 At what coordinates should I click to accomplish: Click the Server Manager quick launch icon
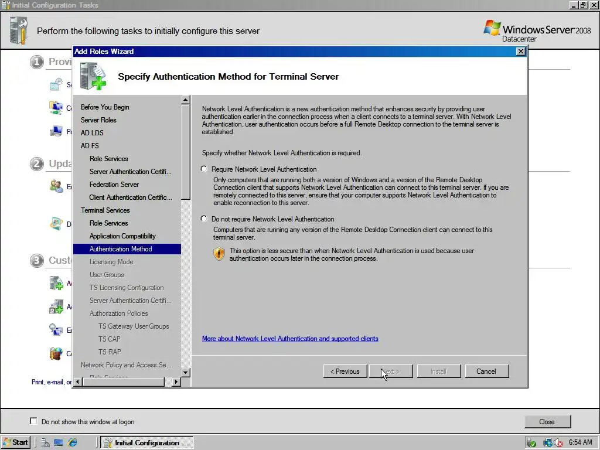pyautogui.click(x=45, y=443)
